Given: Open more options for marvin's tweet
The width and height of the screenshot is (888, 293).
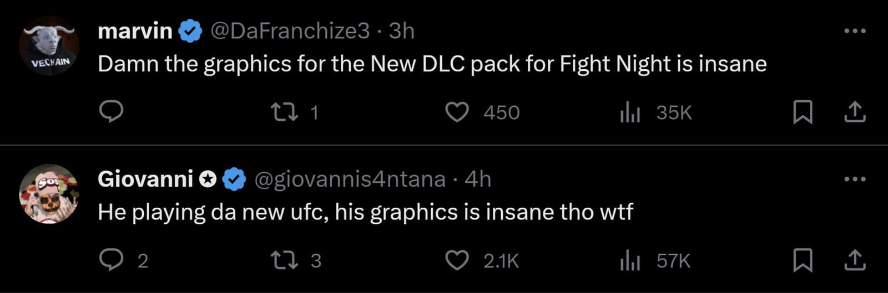Looking at the screenshot, I should pos(855,31).
